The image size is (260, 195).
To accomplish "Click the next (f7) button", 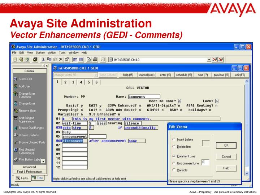I will [x=203, y=75].
